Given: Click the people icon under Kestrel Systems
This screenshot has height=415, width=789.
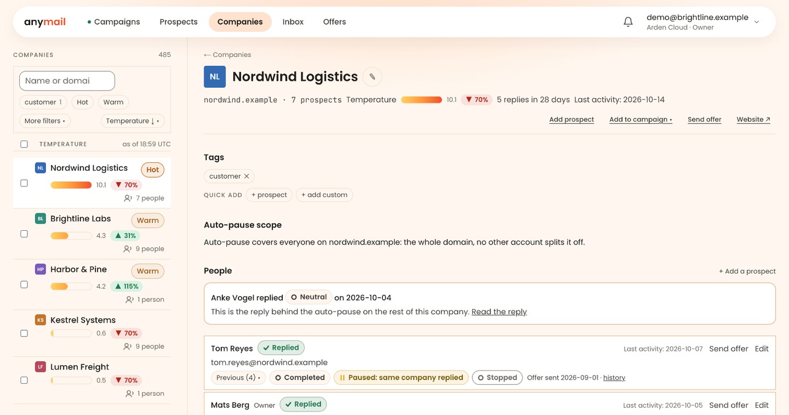Looking at the screenshot, I should point(128,346).
